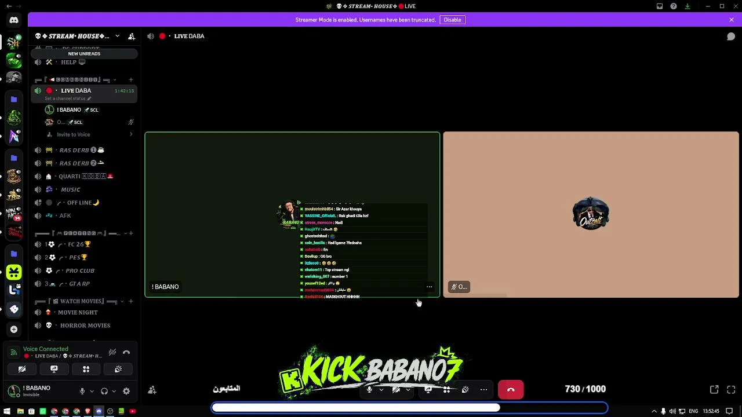Screen dimensions: 742x417
Task: Invite people to Stream House server
Action: [x=132, y=36]
